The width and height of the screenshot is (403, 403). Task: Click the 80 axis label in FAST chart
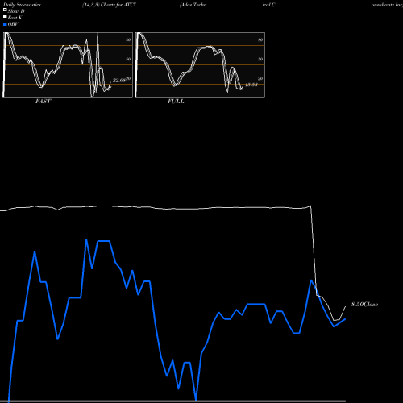(128, 39)
